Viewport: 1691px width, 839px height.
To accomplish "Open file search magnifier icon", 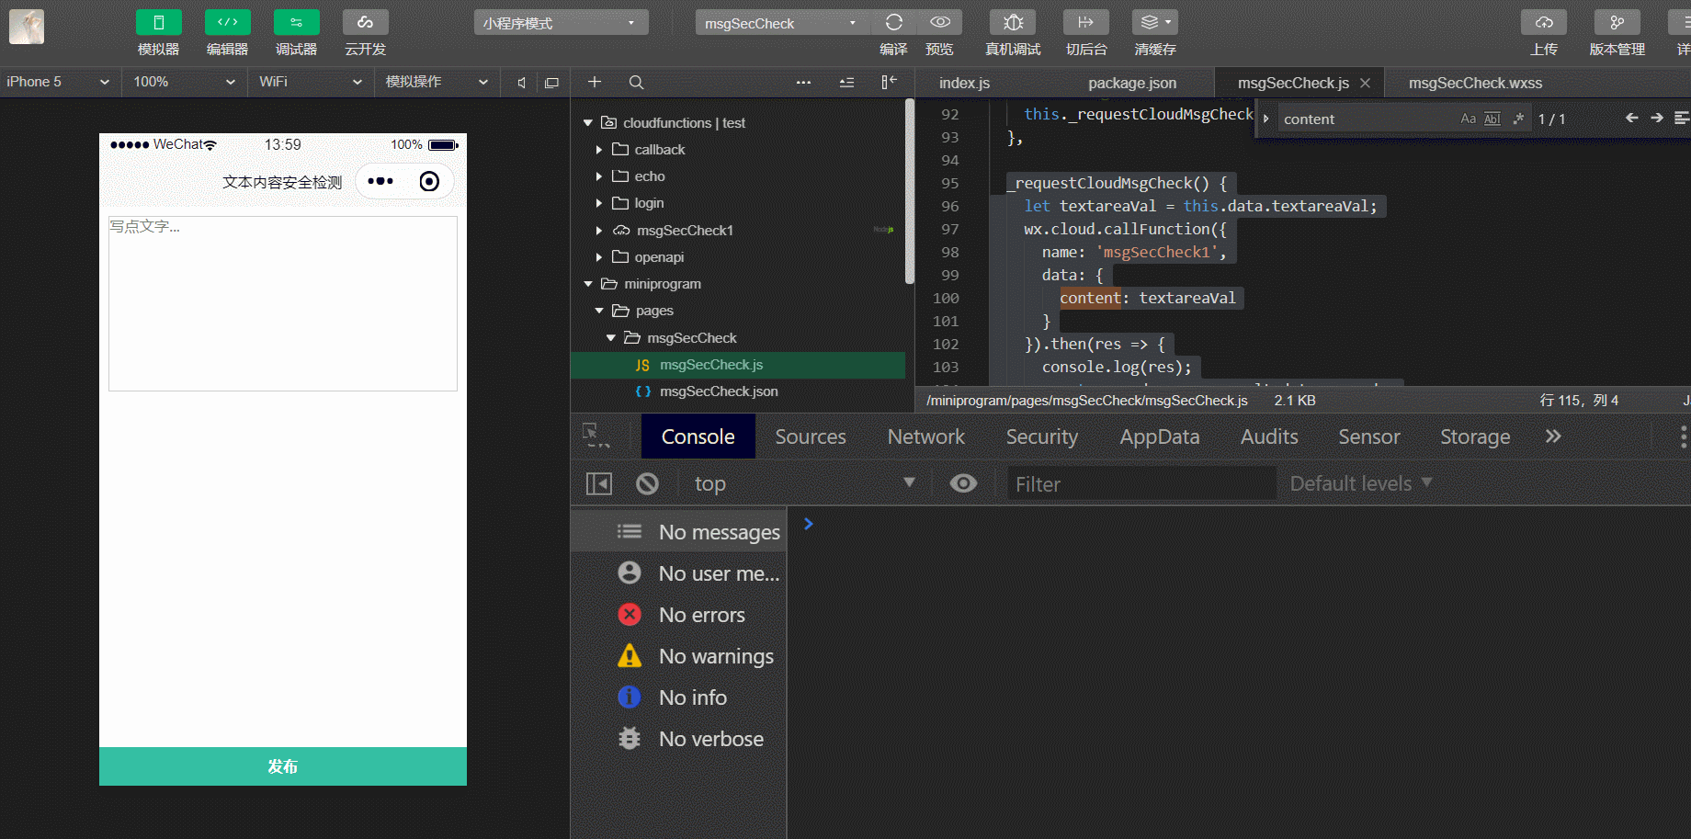I will pyautogui.click(x=636, y=83).
